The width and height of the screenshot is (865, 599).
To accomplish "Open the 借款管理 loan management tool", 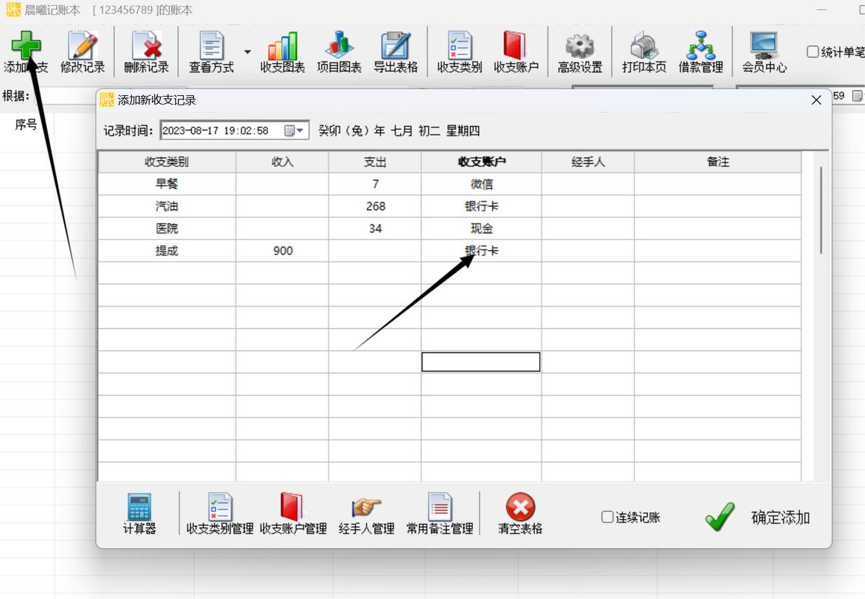I will click(699, 50).
